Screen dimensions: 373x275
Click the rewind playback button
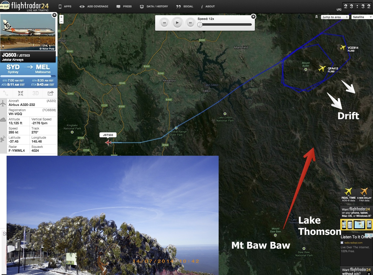[164, 23]
